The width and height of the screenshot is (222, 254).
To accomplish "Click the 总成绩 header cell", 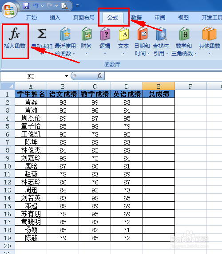I will [159, 94].
